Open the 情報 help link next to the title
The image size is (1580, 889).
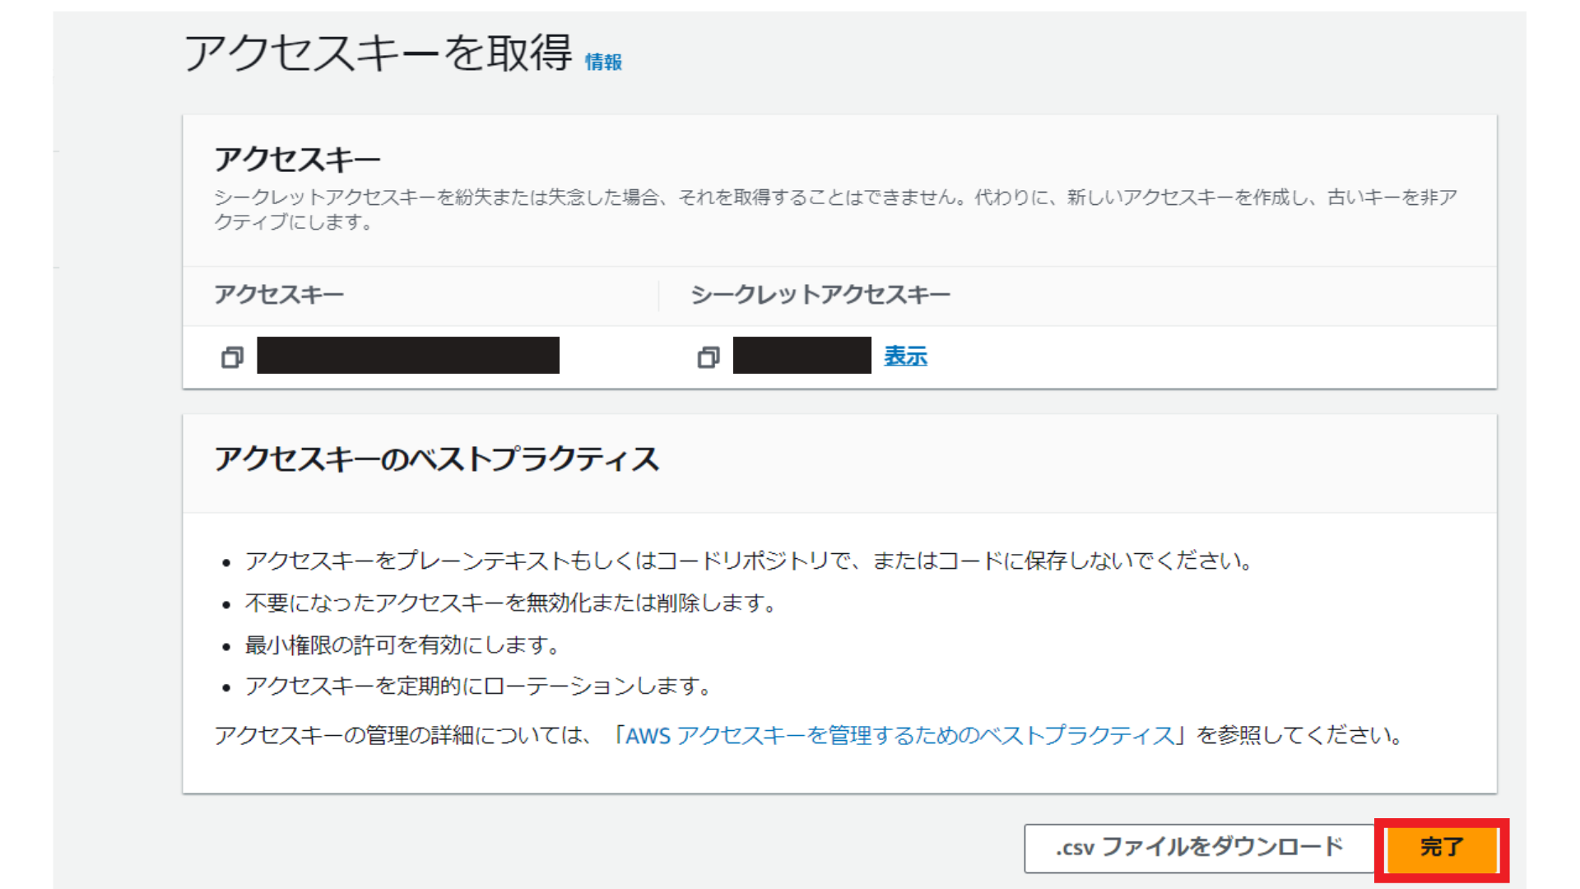(x=602, y=61)
